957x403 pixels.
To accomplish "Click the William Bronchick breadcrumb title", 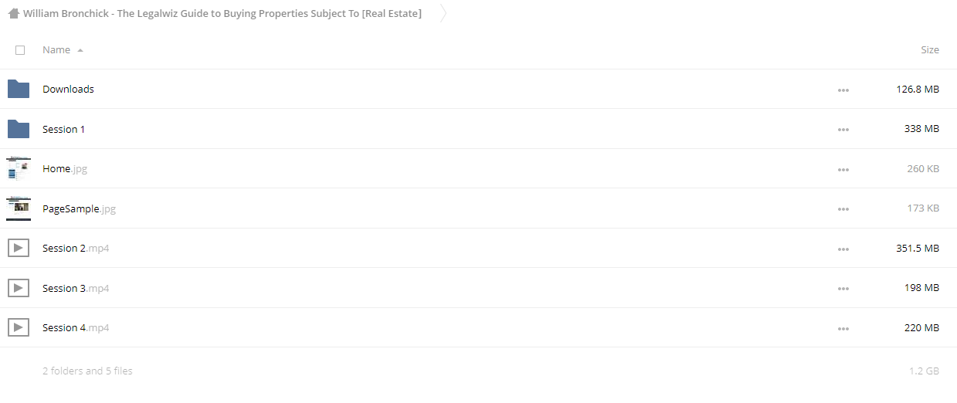I will click(x=222, y=13).
